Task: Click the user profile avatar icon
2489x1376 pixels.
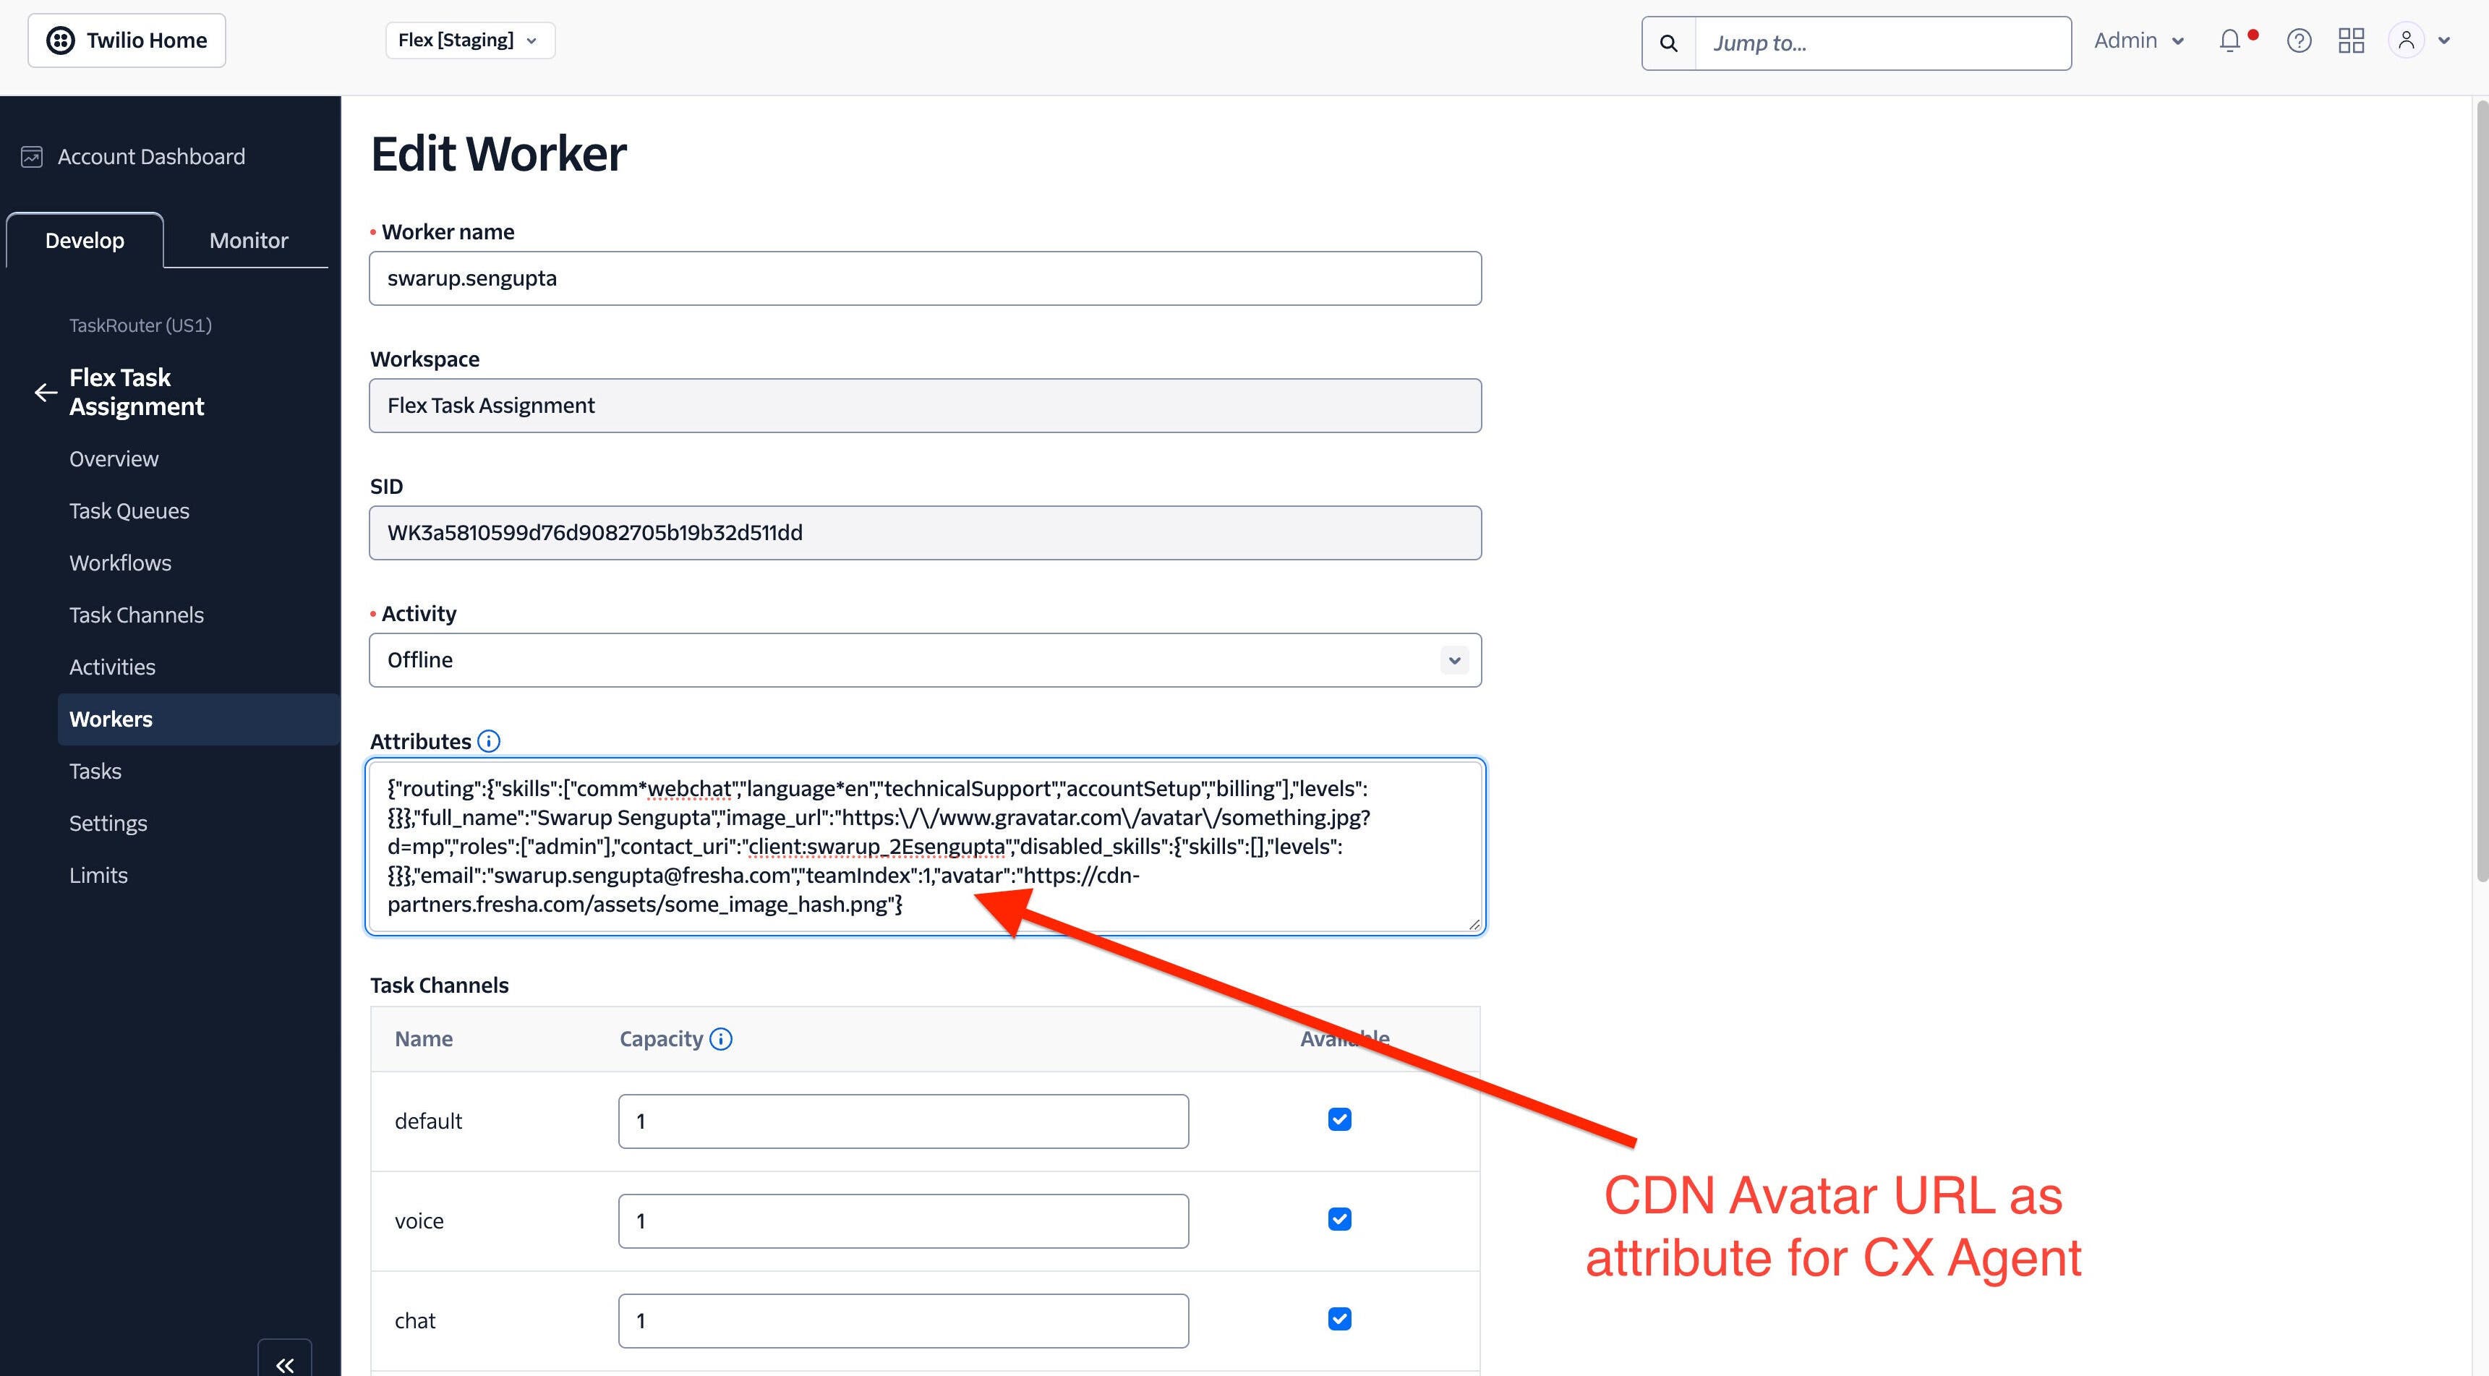Action: (2406, 40)
